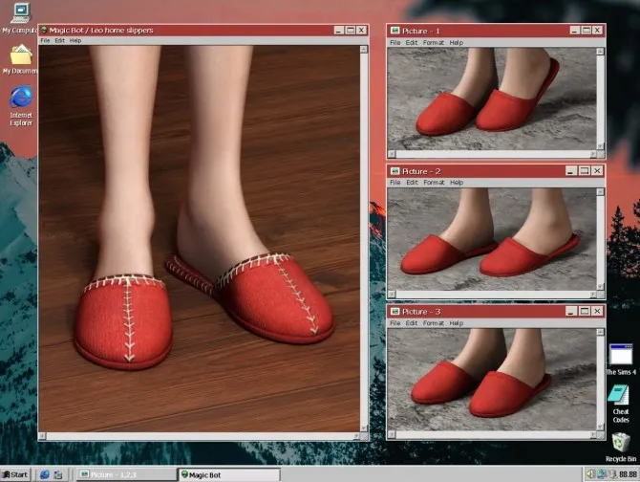This screenshot has height=482, width=640.
Task: Click scroll-down arrow in Picture - 1 window
Action: (x=601, y=145)
